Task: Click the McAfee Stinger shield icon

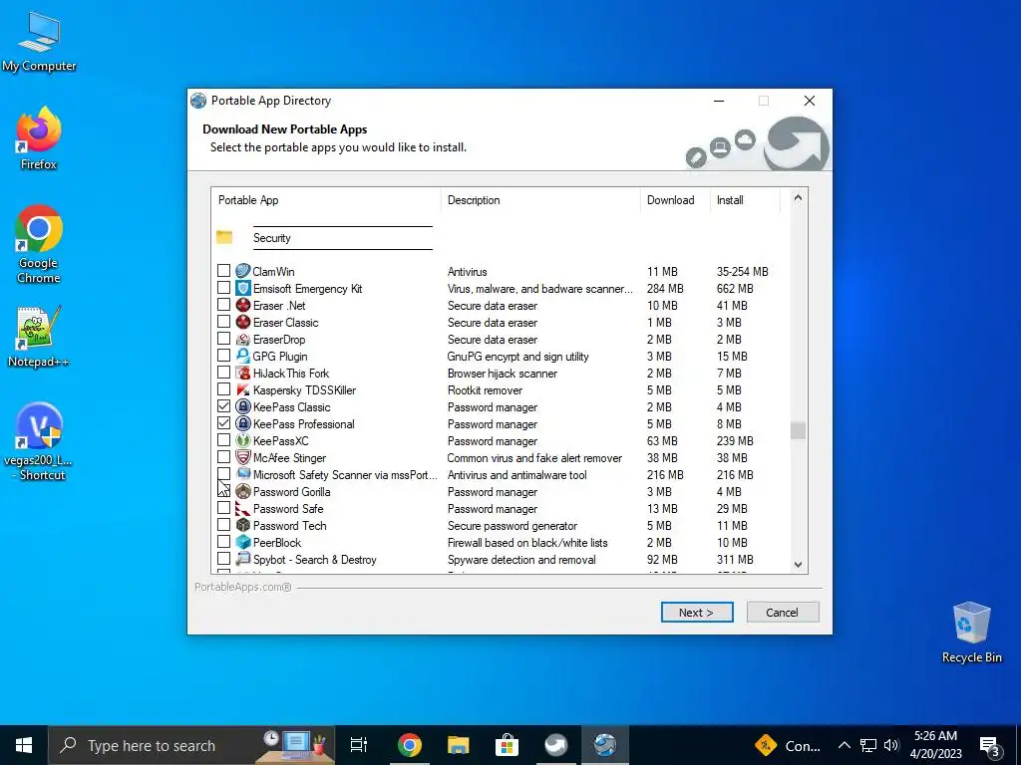Action: click(243, 456)
